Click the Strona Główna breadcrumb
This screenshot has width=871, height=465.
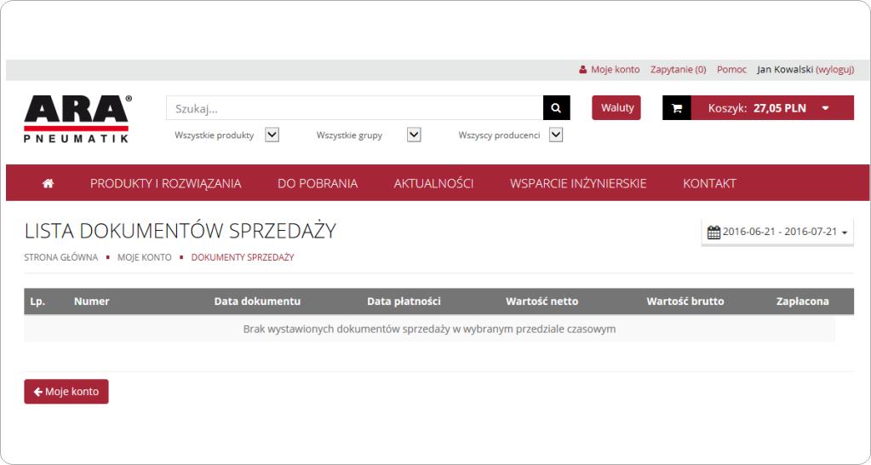pos(60,257)
